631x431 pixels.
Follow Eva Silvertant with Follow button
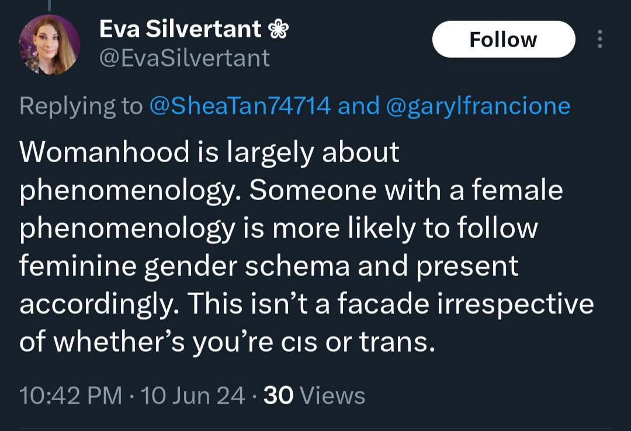[504, 39]
